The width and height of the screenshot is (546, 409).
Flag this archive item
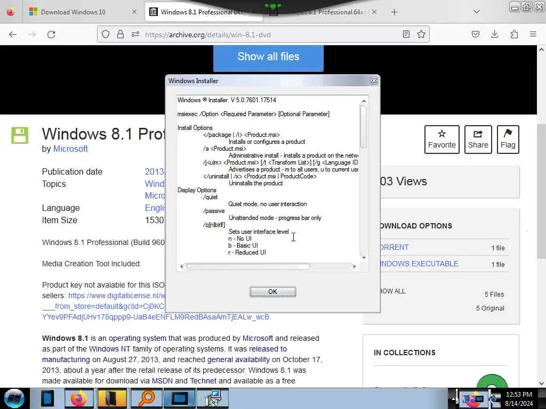[508, 139]
